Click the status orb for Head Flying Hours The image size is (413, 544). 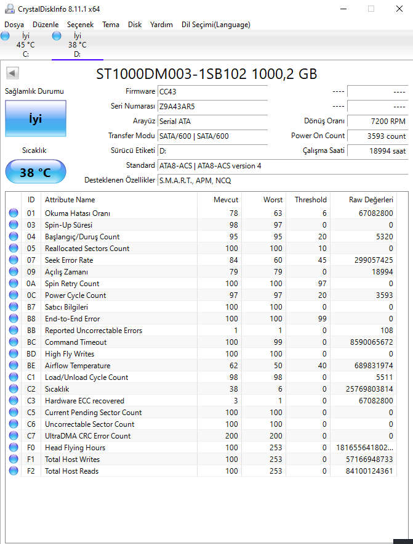click(14, 448)
